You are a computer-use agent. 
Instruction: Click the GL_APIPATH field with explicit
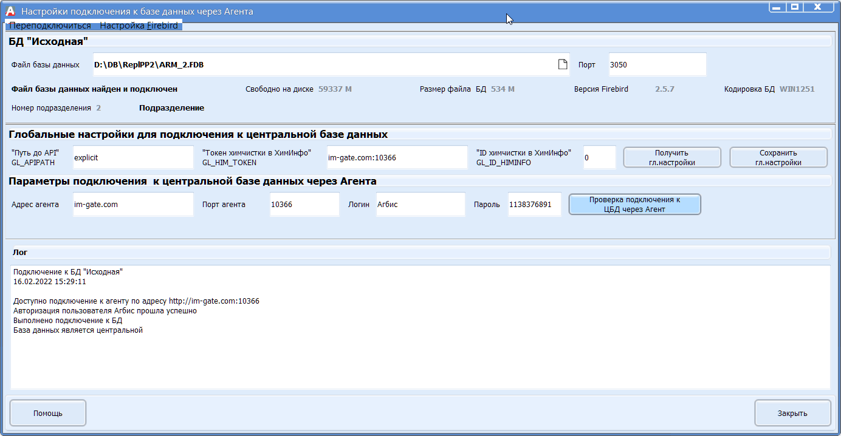click(133, 157)
